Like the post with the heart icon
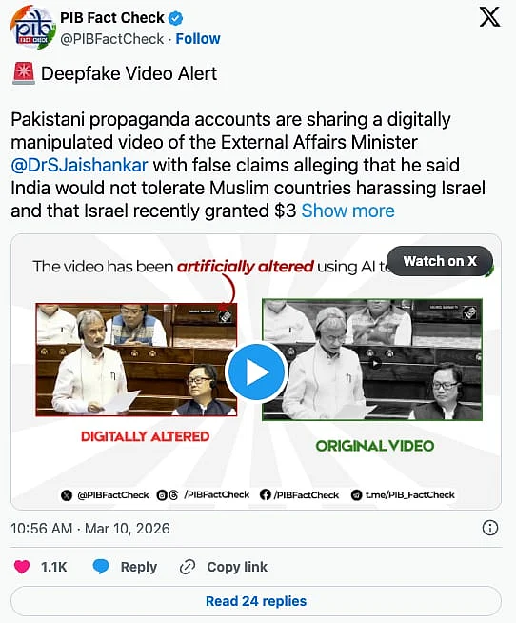This screenshot has height=623, width=516. tap(22, 566)
